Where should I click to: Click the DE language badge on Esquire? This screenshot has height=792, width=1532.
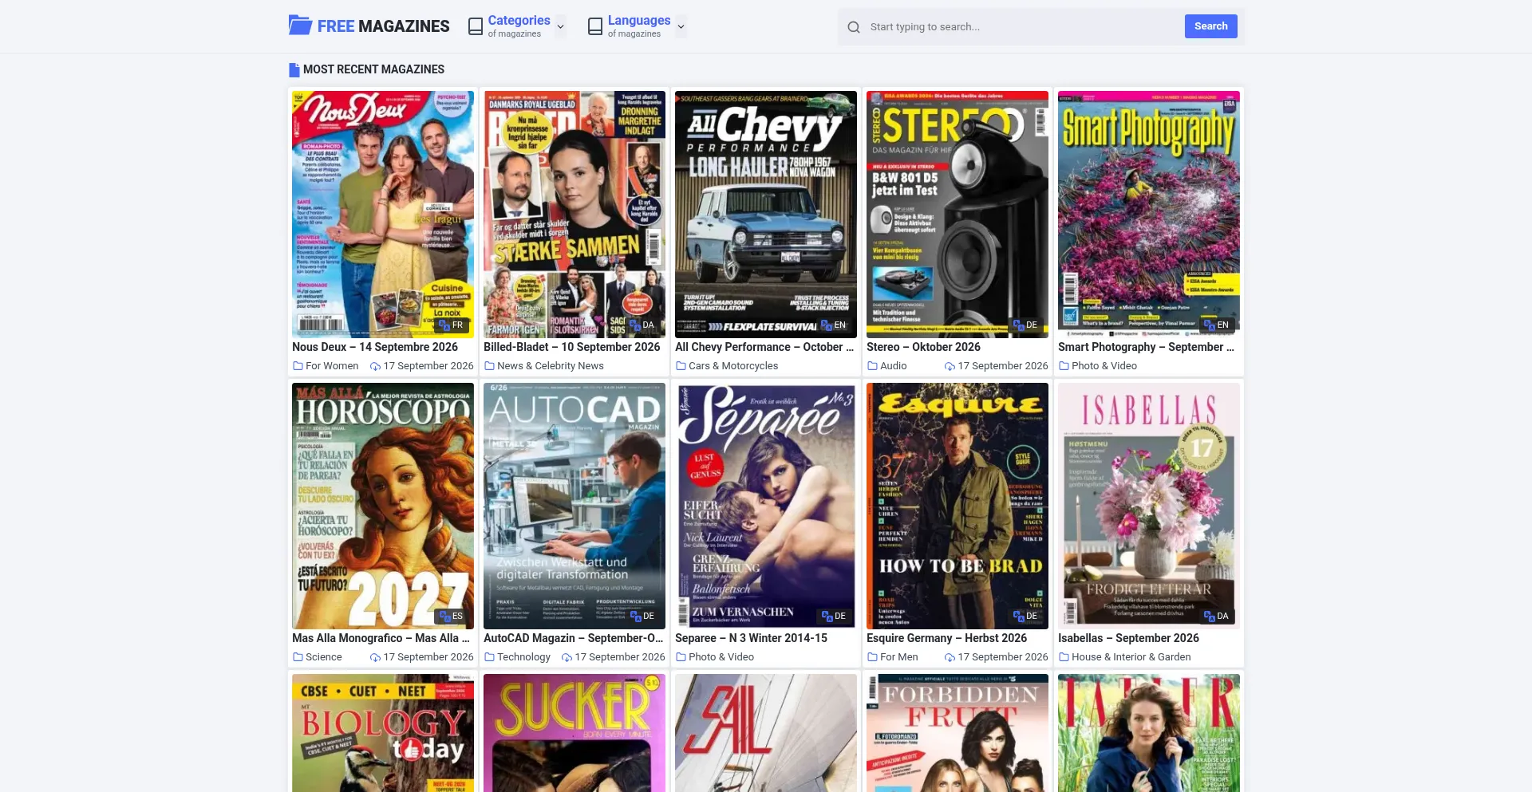(x=1026, y=616)
